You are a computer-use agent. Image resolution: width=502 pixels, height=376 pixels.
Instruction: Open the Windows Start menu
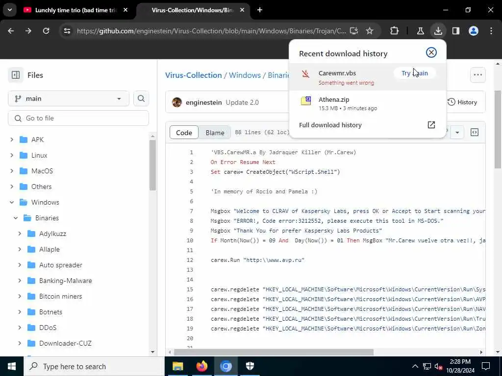click(x=12, y=366)
